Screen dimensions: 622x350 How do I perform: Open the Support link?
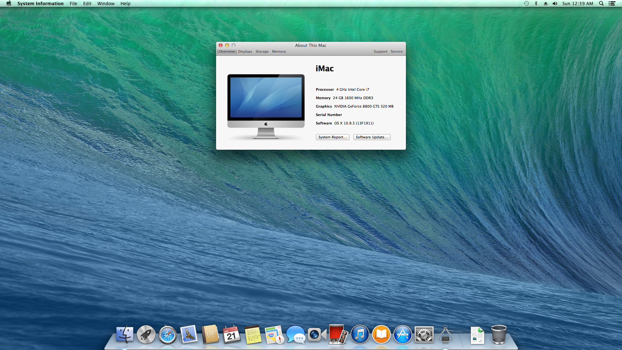point(380,52)
